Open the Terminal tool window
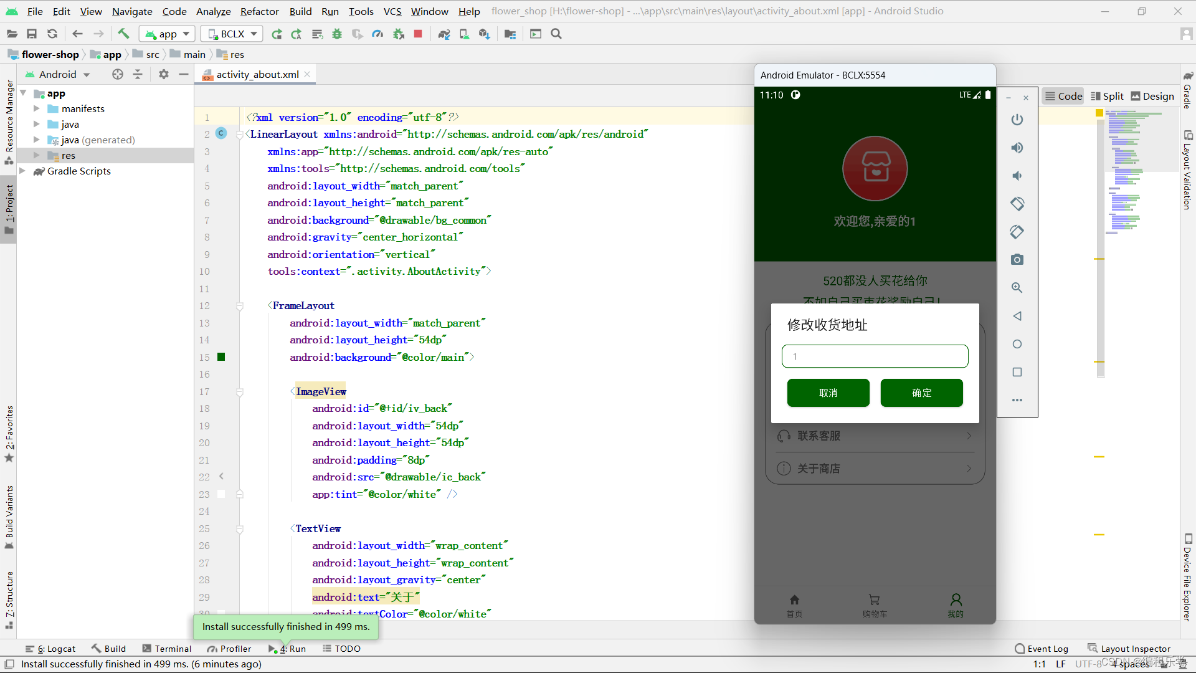The image size is (1196, 673). coord(167,649)
